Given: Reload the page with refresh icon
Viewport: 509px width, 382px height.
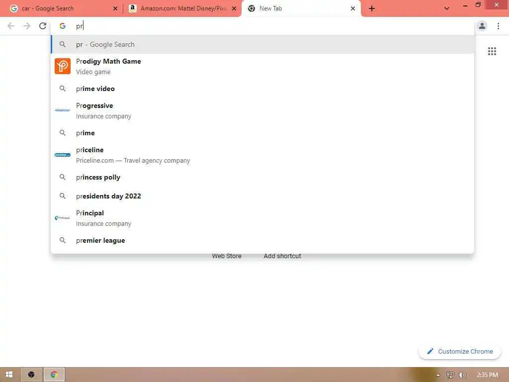Looking at the screenshot, I should 43,26.
